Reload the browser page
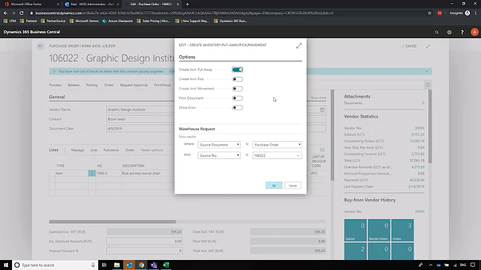This screenshot has width=481, height=270. 21,13
